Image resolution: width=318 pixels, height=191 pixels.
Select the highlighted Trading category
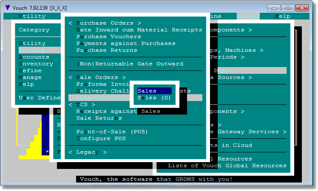[x=40, y=50]
